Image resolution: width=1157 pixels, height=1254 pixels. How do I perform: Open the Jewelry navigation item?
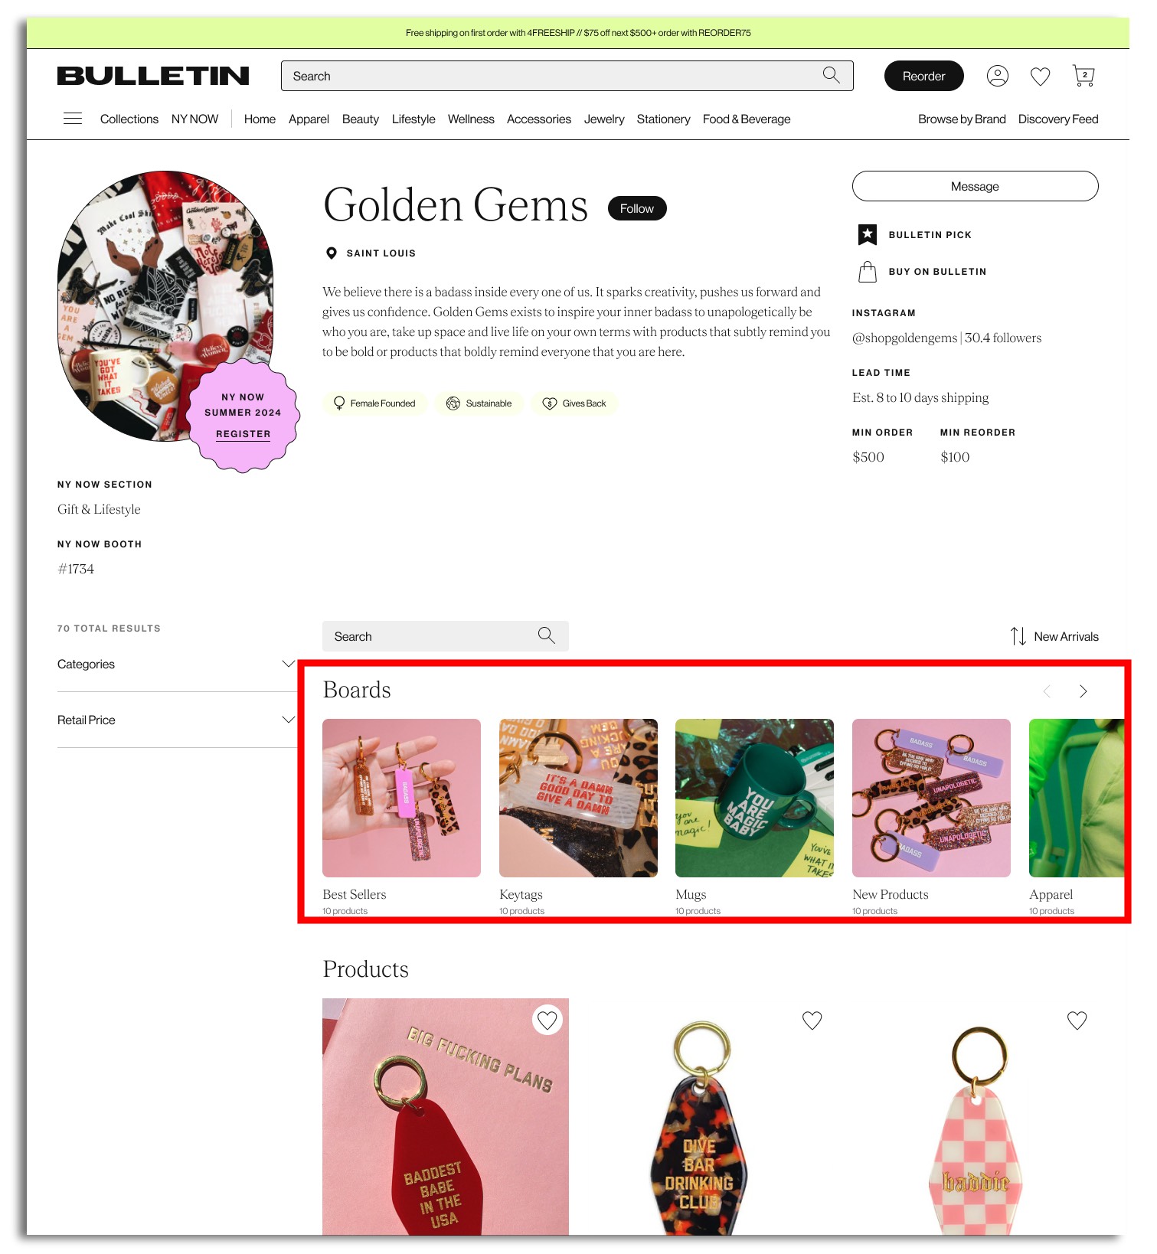[603, 119]
